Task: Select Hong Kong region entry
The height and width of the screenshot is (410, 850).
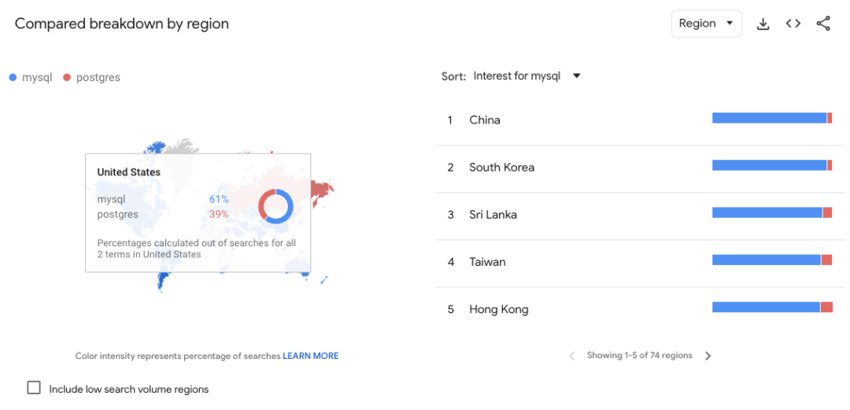Action: click(x=499, y=309)
